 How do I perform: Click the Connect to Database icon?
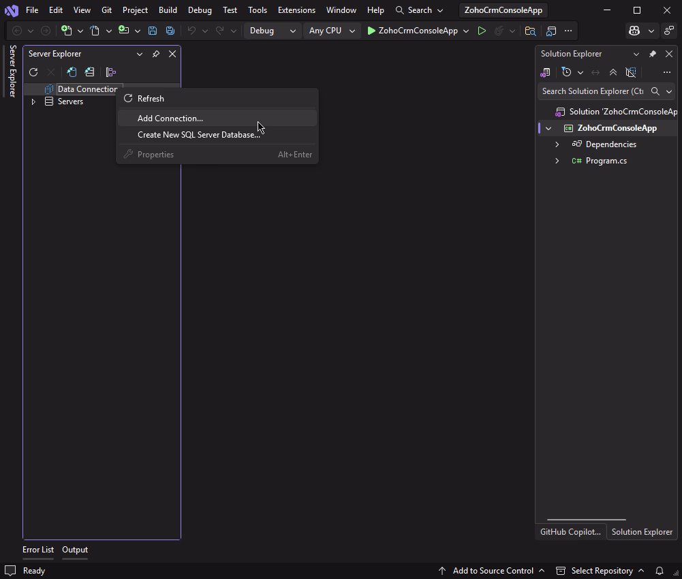click(x=72, y=72)
